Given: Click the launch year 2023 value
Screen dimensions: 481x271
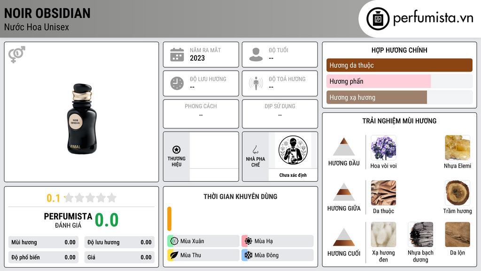Looking at the screenshot, I should coord(197,58).
